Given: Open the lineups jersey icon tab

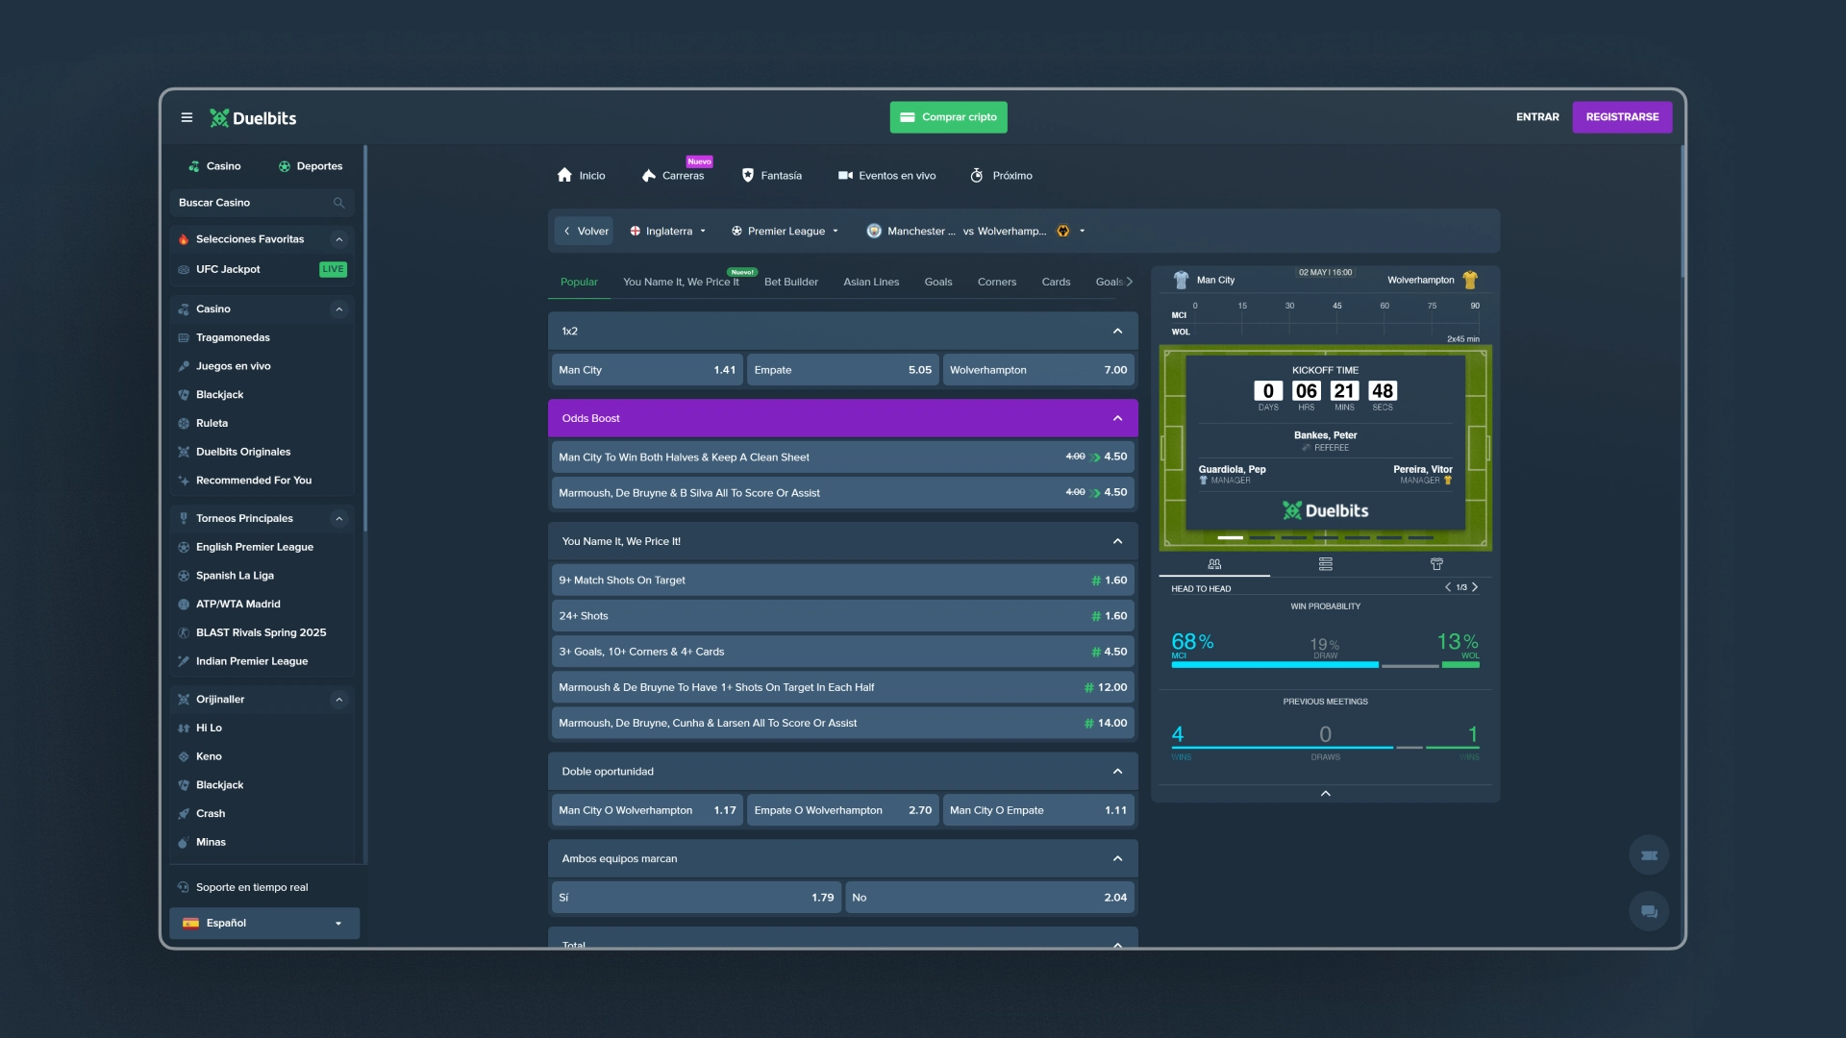Looking at the screenshot, I should 1436,564.
